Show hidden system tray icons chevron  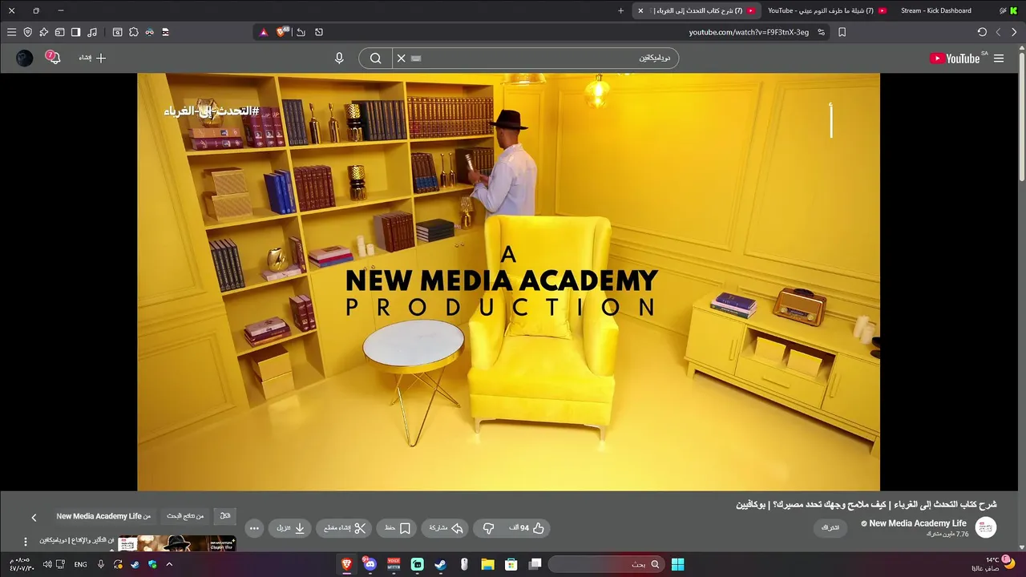(169, 564)
